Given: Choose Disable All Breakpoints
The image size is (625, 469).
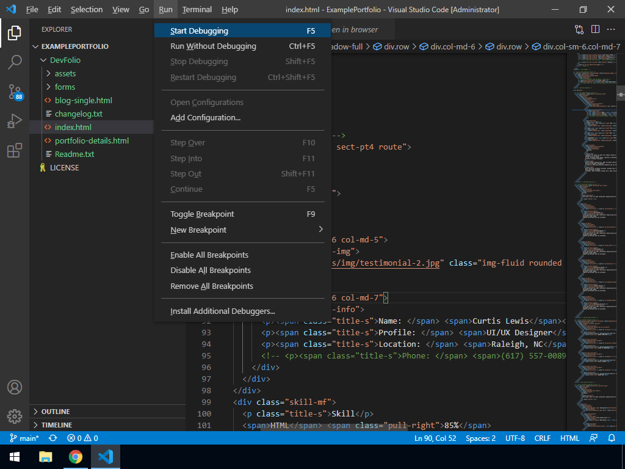Looking at the screenshot, I should pyautogui.click(x=211, y=270).
